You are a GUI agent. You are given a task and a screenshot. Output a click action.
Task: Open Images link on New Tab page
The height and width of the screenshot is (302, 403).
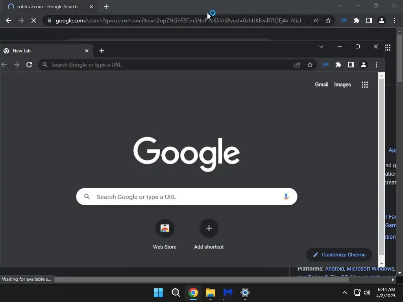pyautogui.click(x=342, y=85)
